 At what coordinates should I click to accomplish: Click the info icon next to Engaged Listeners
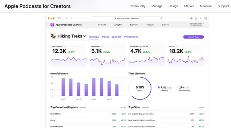tap(150, 47)
